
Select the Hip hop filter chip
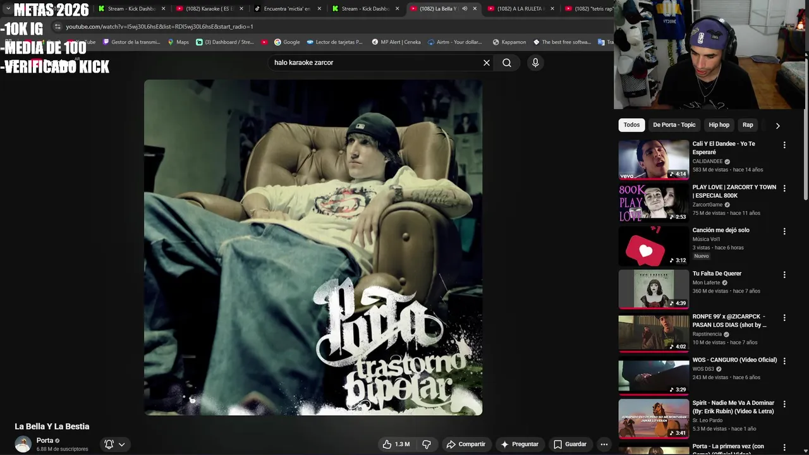[719, 124]
